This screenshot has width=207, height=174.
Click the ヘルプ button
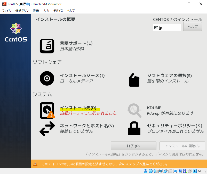pyautogui.click(x=192, y=26)
